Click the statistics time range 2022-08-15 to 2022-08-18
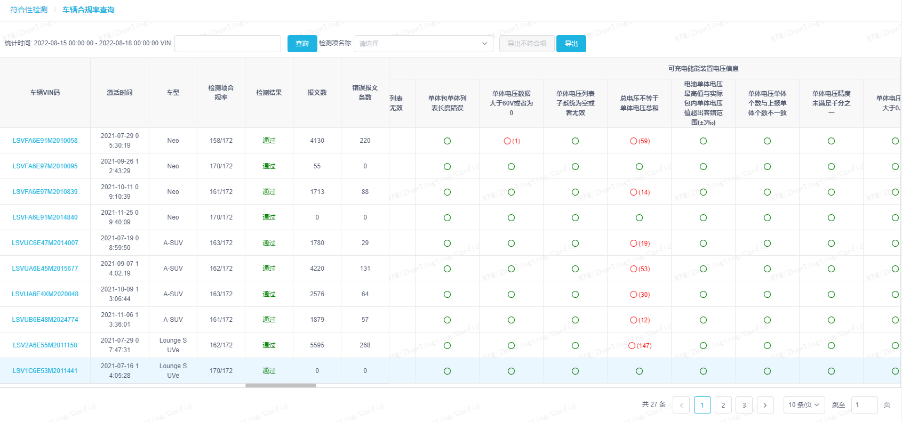The width and height of the screenshot is (902, 422). 96,44
